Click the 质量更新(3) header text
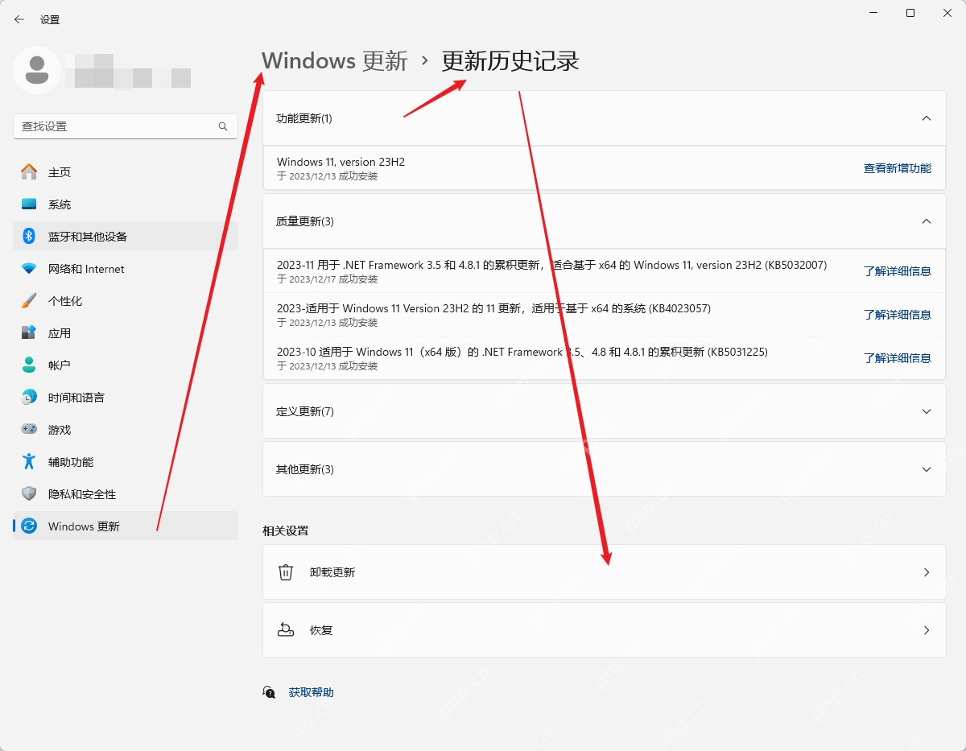The height and width of the screenshot is (751, 966). pos(304,221)
